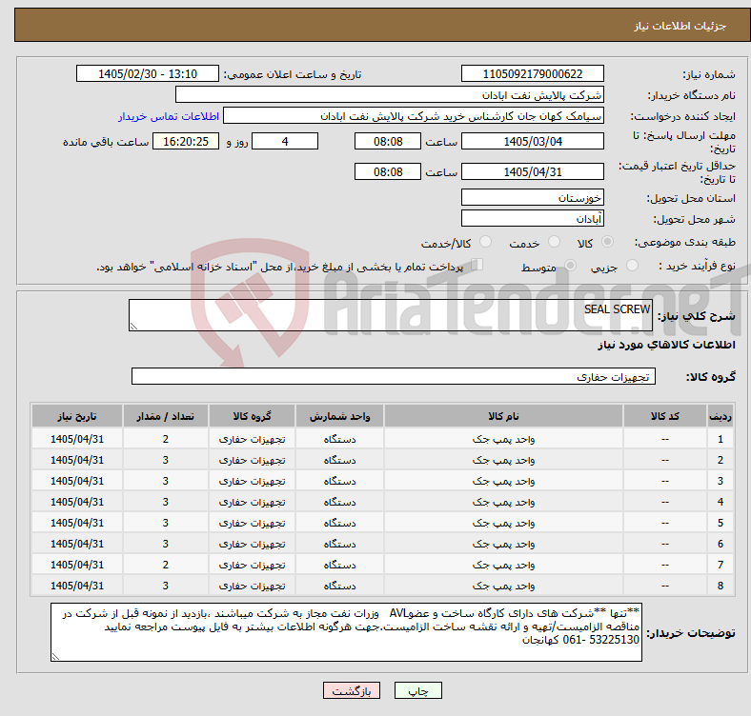The height and width of the screenshot is (716, 751).
Task: Select the جزیی purchase type radio
Action: (632, 265)
